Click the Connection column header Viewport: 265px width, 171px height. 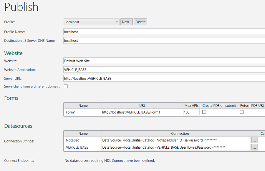point(180,133)
